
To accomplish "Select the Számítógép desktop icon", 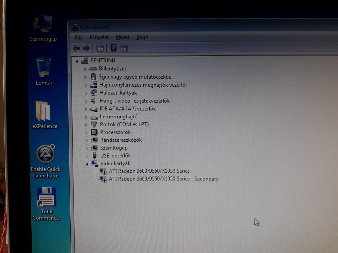I will (43, 28).
